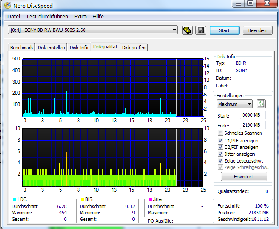Click the LDC Maximum value 454
Viewport: 279px width, 229px height.
[63, 213]
